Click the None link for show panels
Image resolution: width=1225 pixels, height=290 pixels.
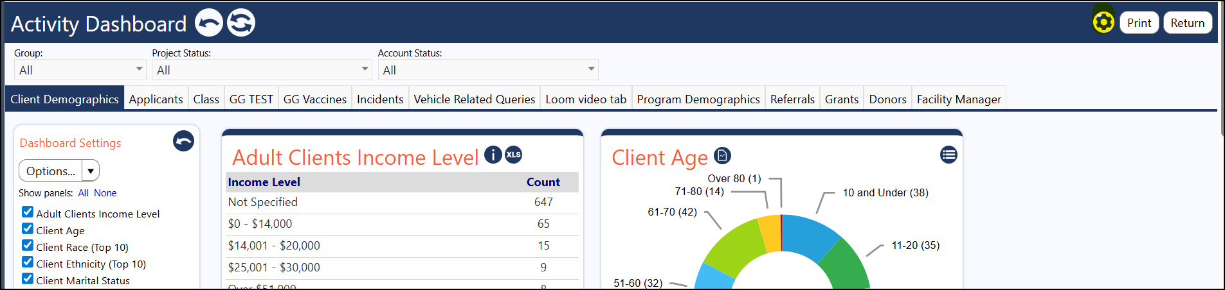click(105, 193)
